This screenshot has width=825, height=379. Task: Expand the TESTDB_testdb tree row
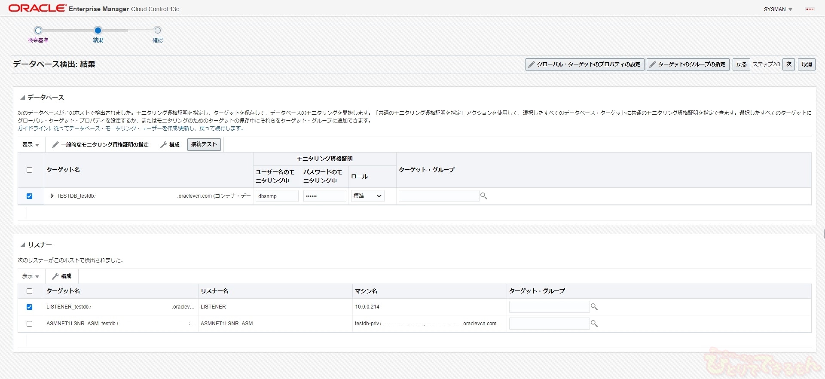[52, 196]
